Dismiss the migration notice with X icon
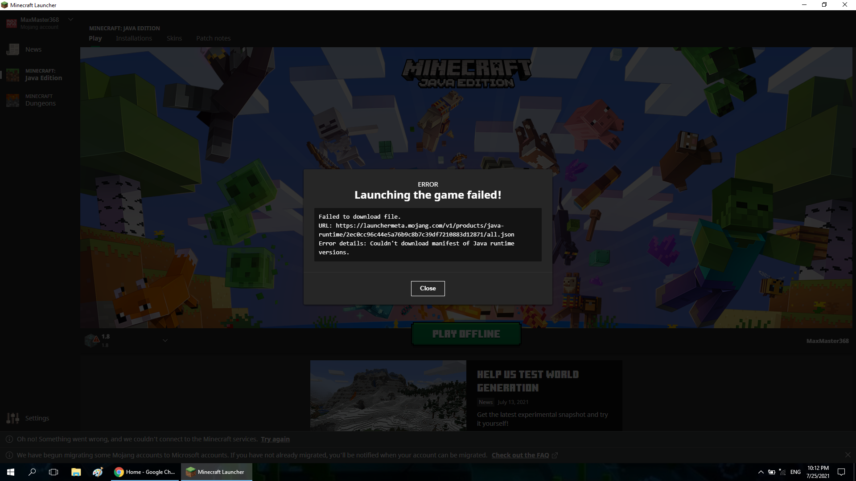 tap(848, 455)
